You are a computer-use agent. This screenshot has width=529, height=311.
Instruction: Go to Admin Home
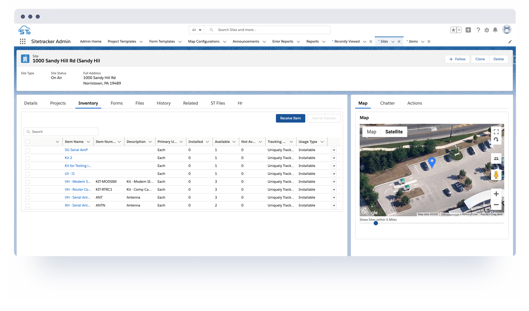click(91, 42)
